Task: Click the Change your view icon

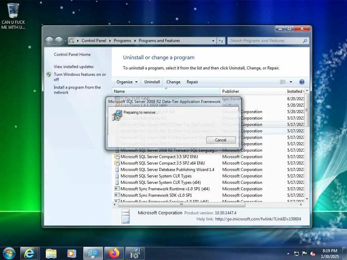Action: [x=283, y=82]
